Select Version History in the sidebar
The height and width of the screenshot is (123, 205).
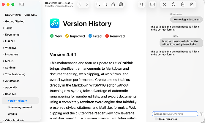(x=20, y=100)
